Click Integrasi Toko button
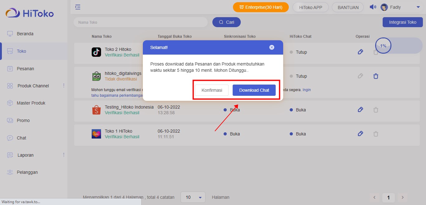Screen dimensions: 426x205 [x=403, y=22]
